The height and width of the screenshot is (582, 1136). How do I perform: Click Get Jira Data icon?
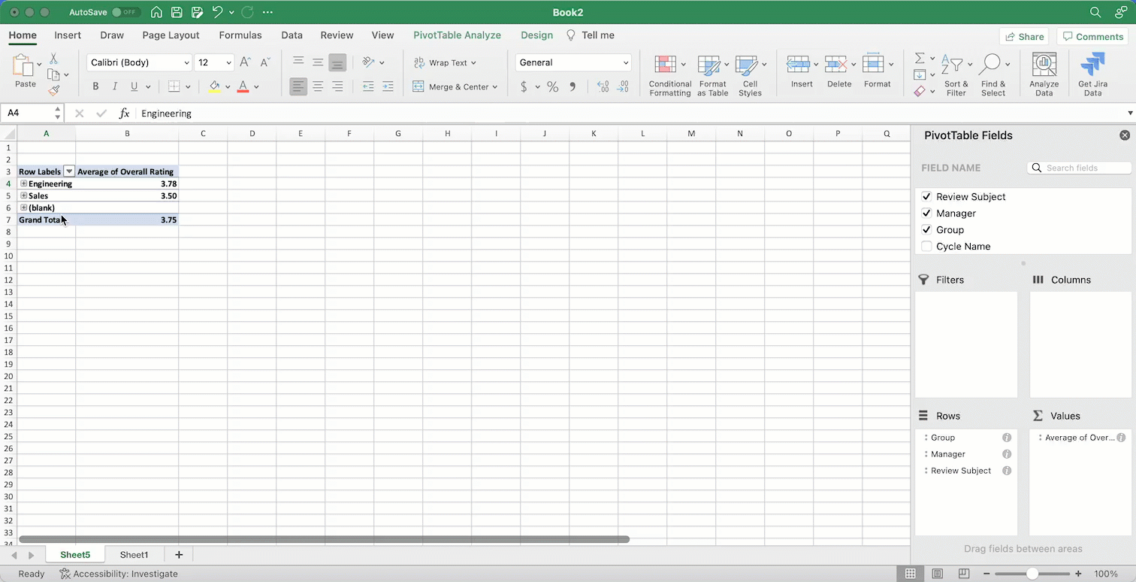pos(1092,65)
